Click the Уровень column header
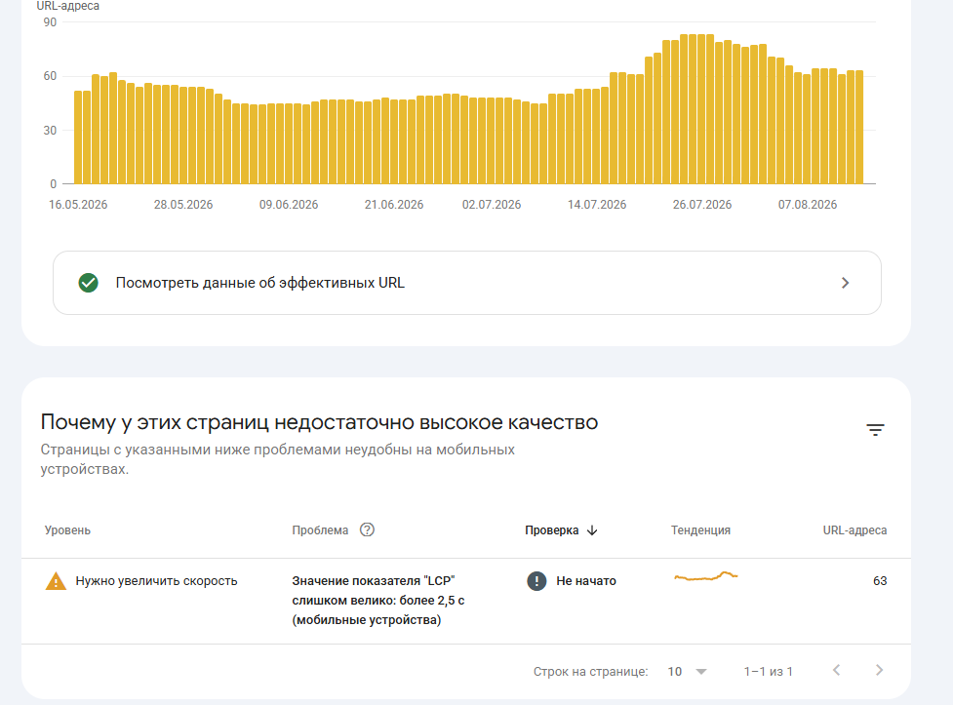Image resolution: width=953 pixels, height=705 pixels. 67,530
